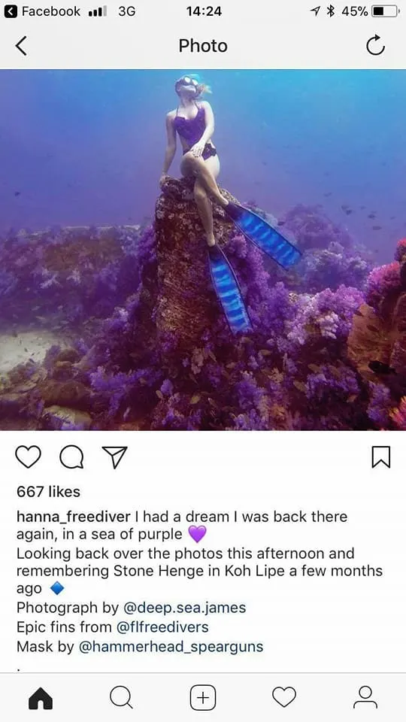Refresh the post with the reload icon
Screen dimensions: 406x722
(375, 46)
